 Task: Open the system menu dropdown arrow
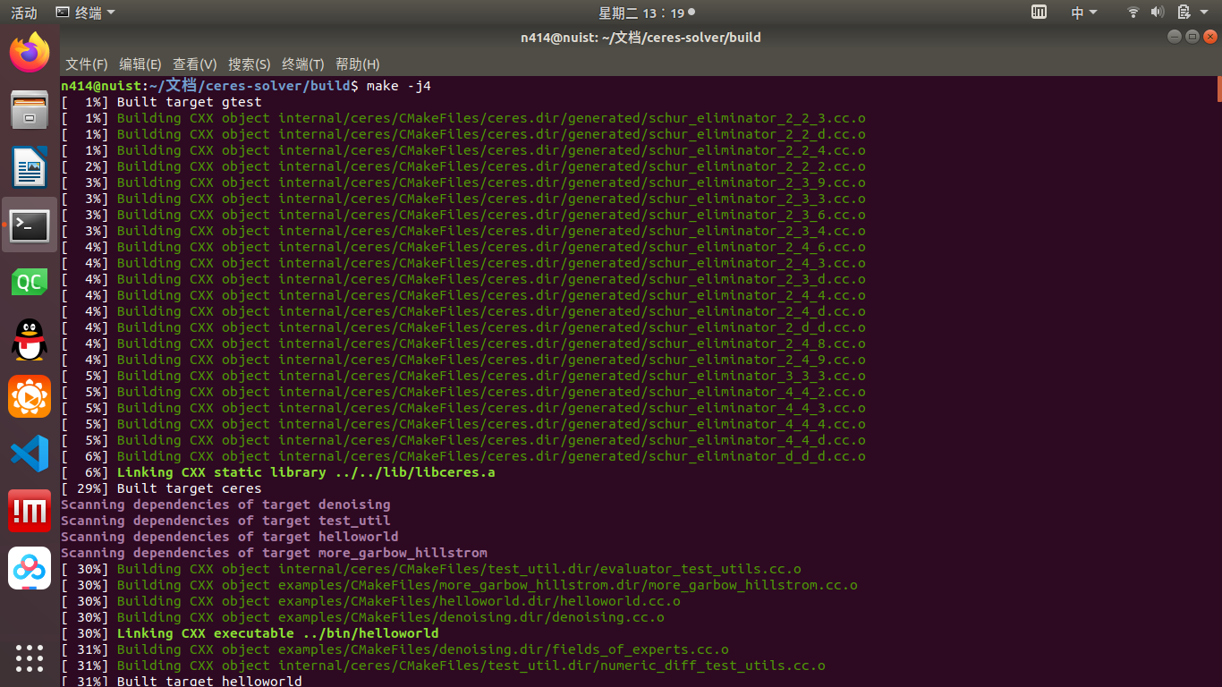click(x=1204, y=13)
